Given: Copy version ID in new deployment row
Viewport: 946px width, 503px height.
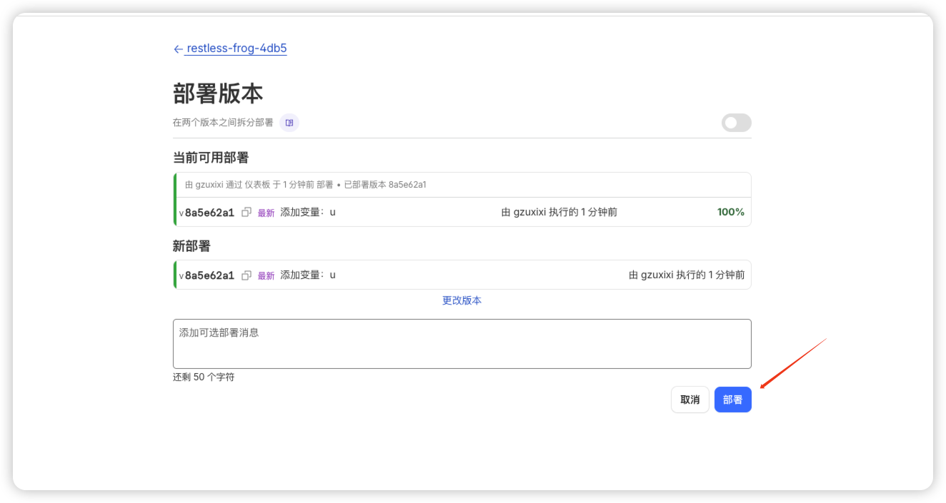Looking at the screenshot, I should 247,275.
